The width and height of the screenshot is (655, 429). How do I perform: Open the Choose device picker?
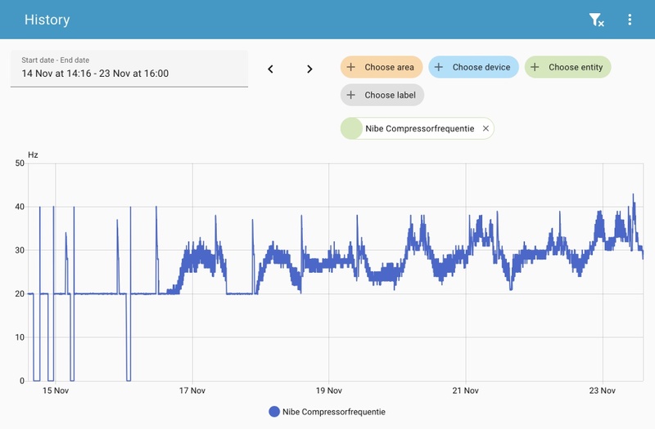coord(473,67)
